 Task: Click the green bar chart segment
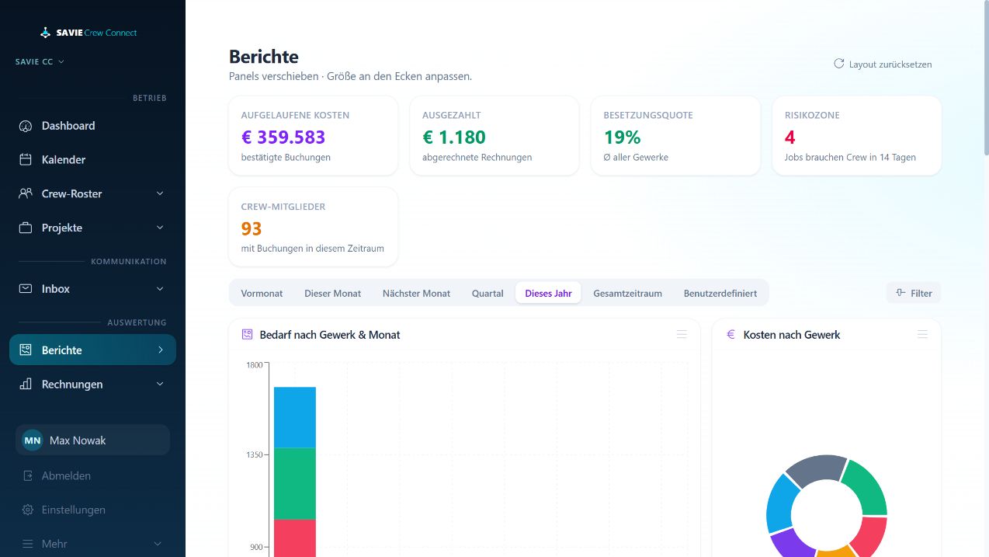(x=295, y=483)
